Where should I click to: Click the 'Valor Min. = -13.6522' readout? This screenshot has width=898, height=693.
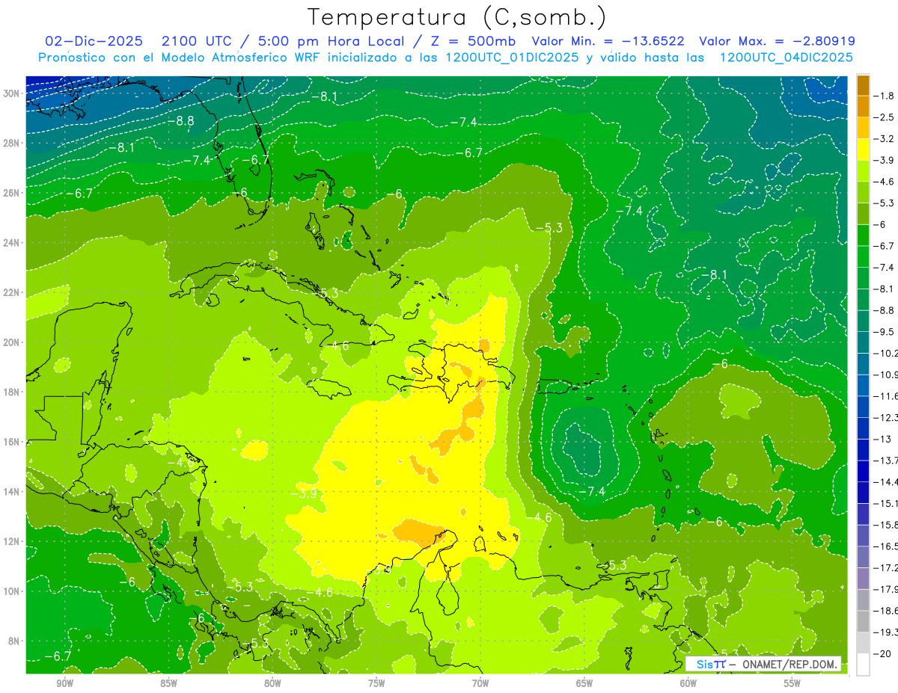coord(608,41)
